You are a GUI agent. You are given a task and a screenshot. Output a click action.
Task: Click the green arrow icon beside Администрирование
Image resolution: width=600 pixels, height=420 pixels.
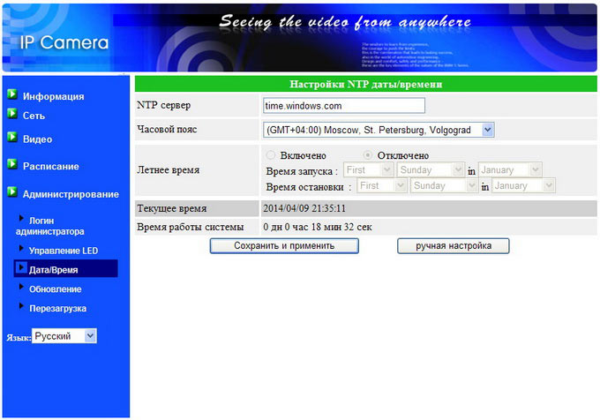click(12, 191)
